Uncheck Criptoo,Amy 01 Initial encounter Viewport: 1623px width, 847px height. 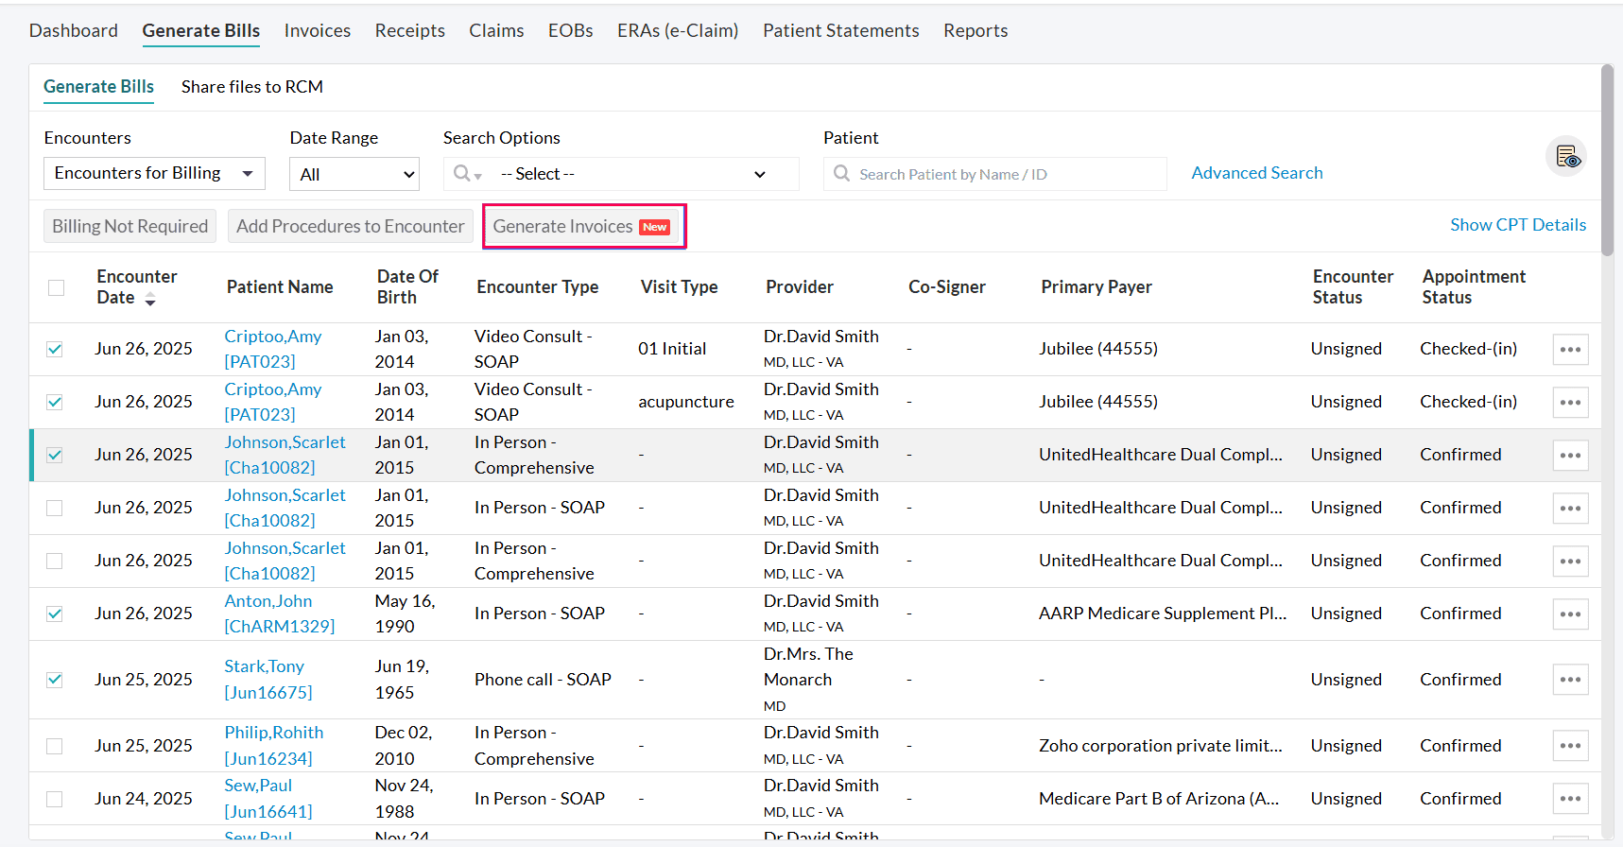(x=55, y=349)
